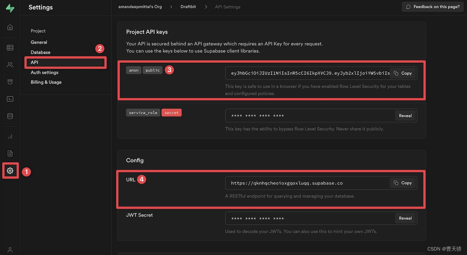Image resolution: width=467 pixels, height=255 pixels.
Task: Open the user account profile icon
Action: click(10, 250)
